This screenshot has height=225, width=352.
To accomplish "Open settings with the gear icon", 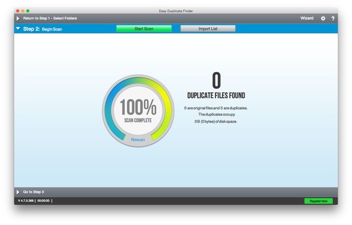I will [323, 19].
